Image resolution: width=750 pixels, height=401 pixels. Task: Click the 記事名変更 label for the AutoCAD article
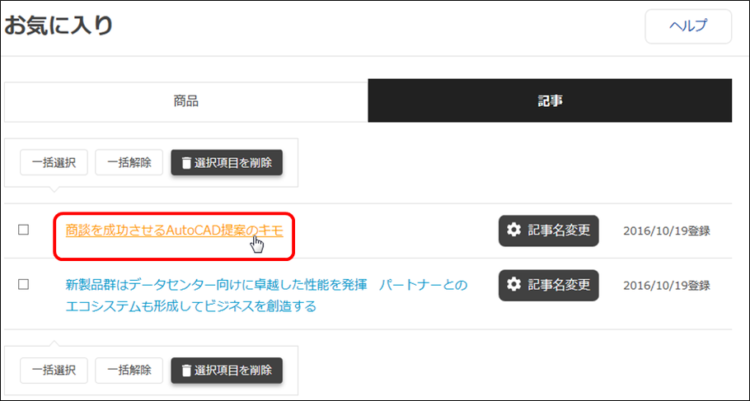tap(559, 231)
